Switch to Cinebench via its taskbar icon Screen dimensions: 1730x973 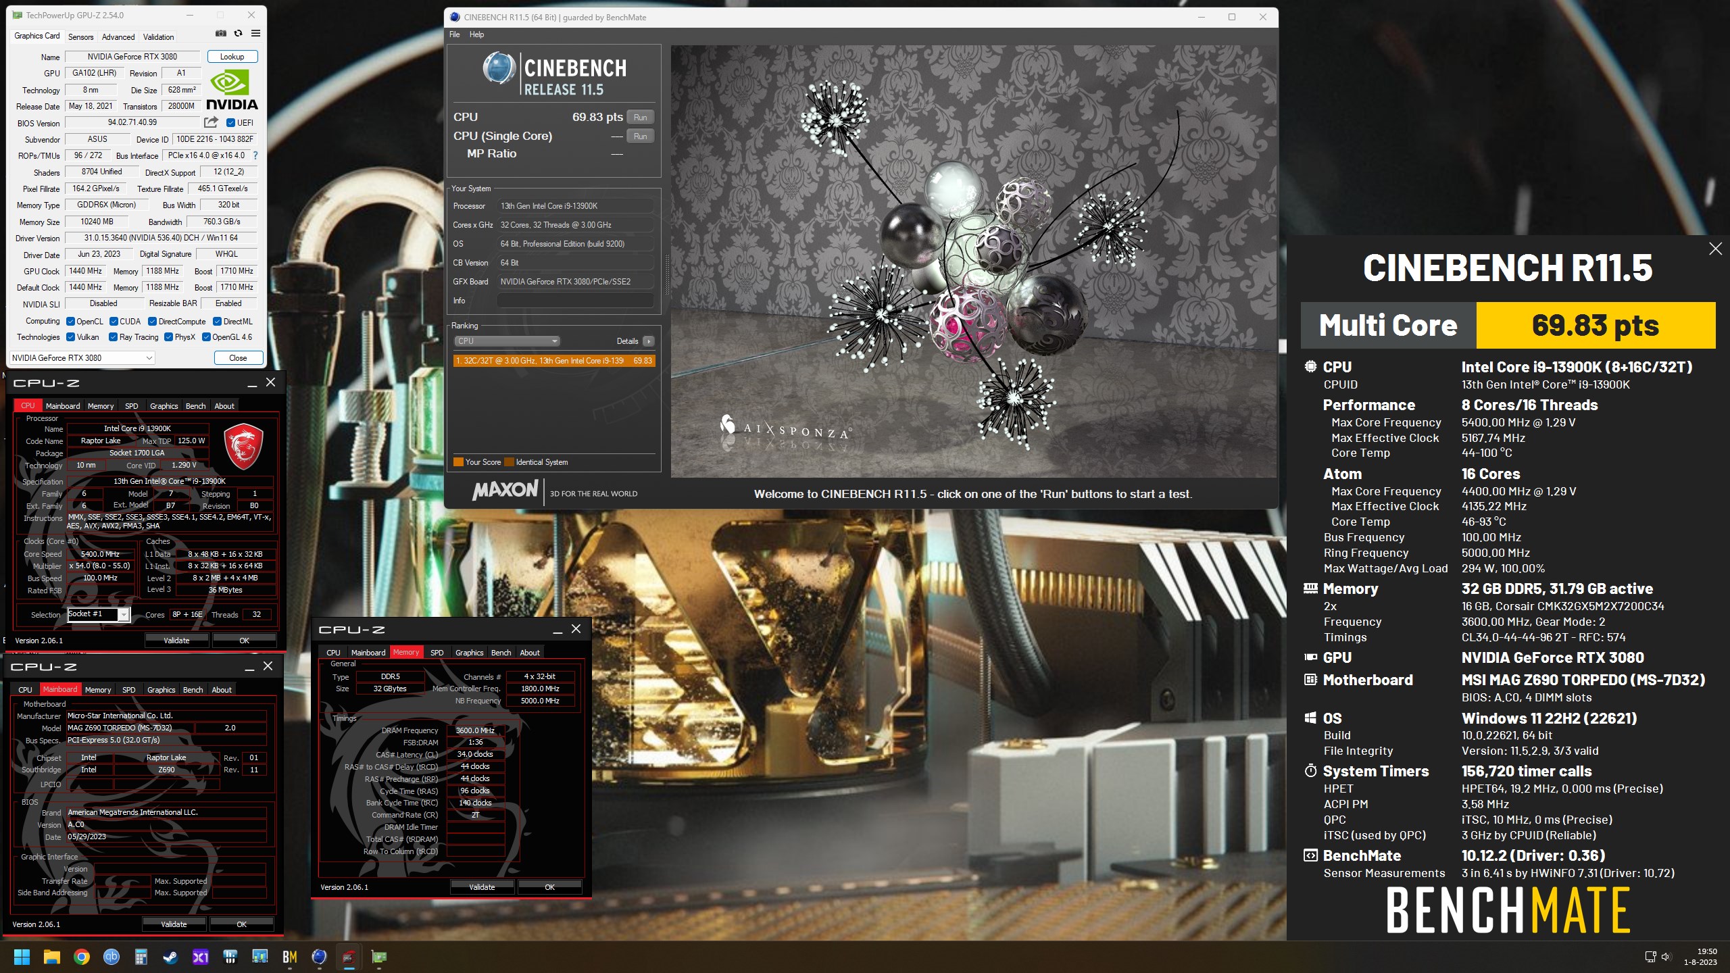tap(320, 957)
